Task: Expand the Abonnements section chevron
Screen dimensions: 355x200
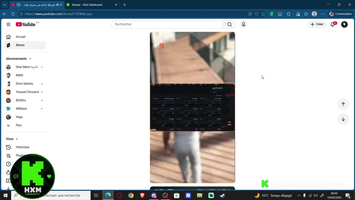Action: [x=30, y=59]
